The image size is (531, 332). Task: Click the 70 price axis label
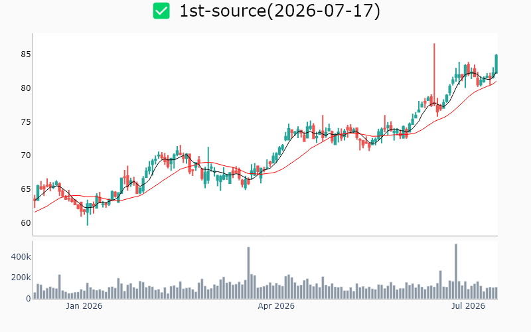tap(26, 155)
